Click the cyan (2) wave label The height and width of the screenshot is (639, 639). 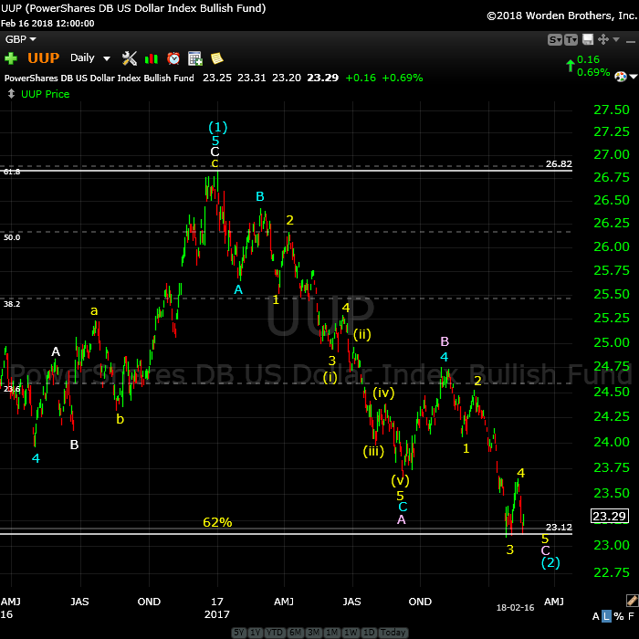[x=550, y=563]
